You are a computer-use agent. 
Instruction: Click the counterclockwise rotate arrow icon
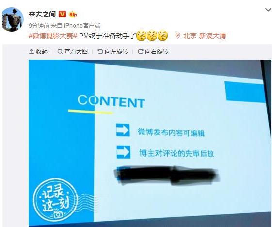point(100,51)
